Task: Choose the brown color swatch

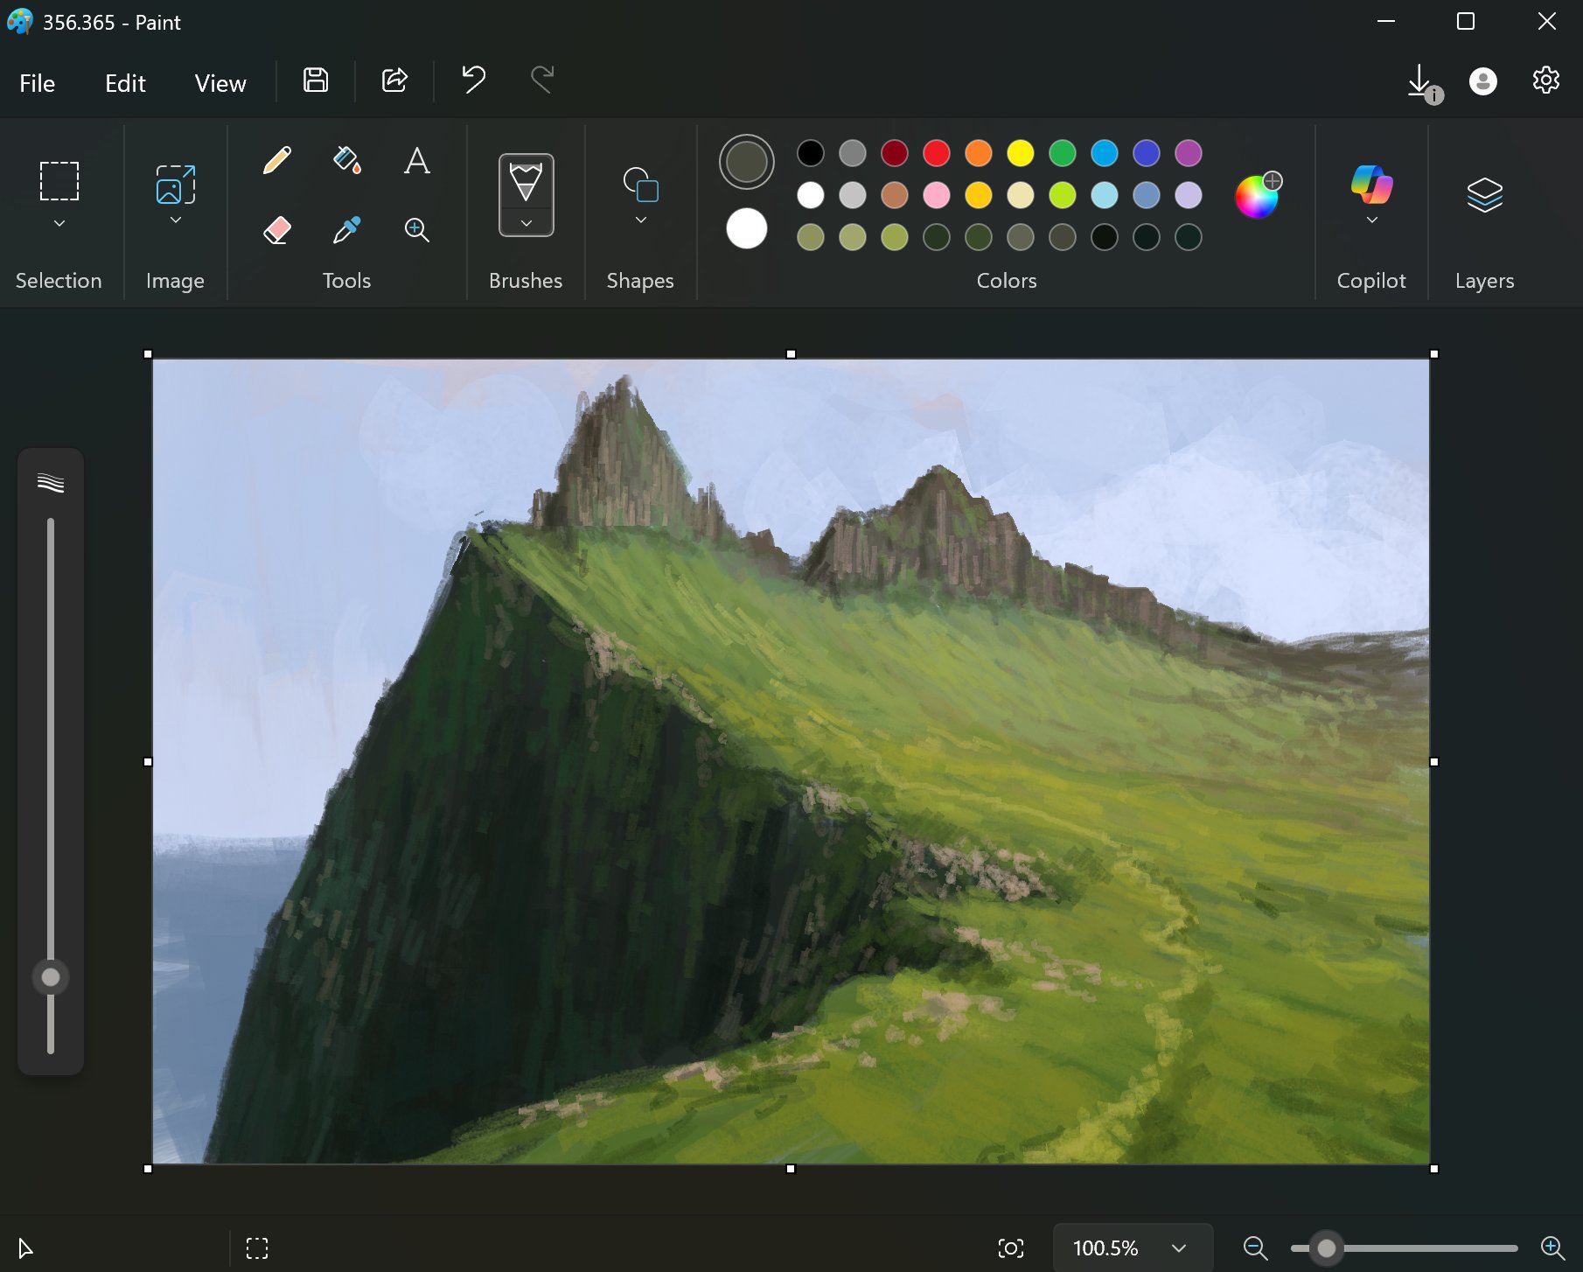Action: (x=895, y=195)
